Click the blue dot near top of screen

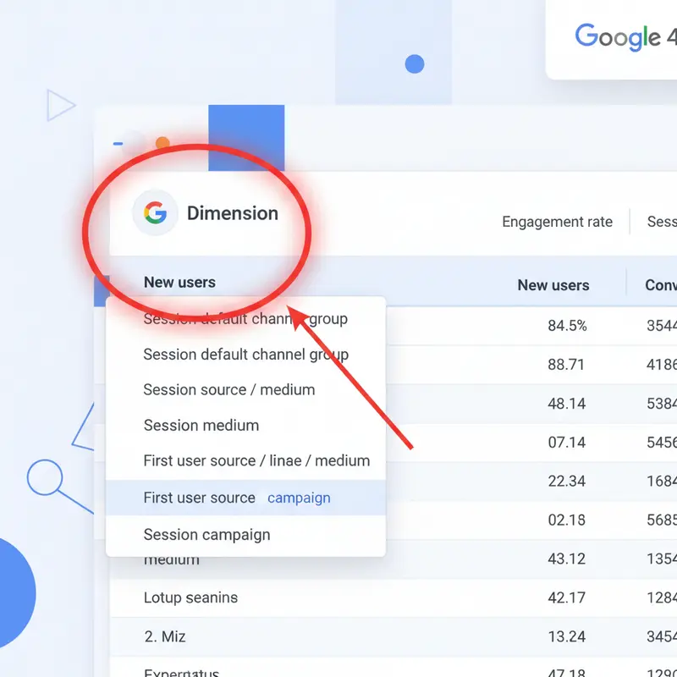414,63
